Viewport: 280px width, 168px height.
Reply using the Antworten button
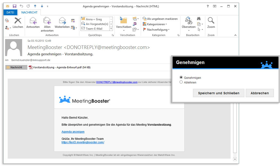pyautogui.click(x=33, y=23)
